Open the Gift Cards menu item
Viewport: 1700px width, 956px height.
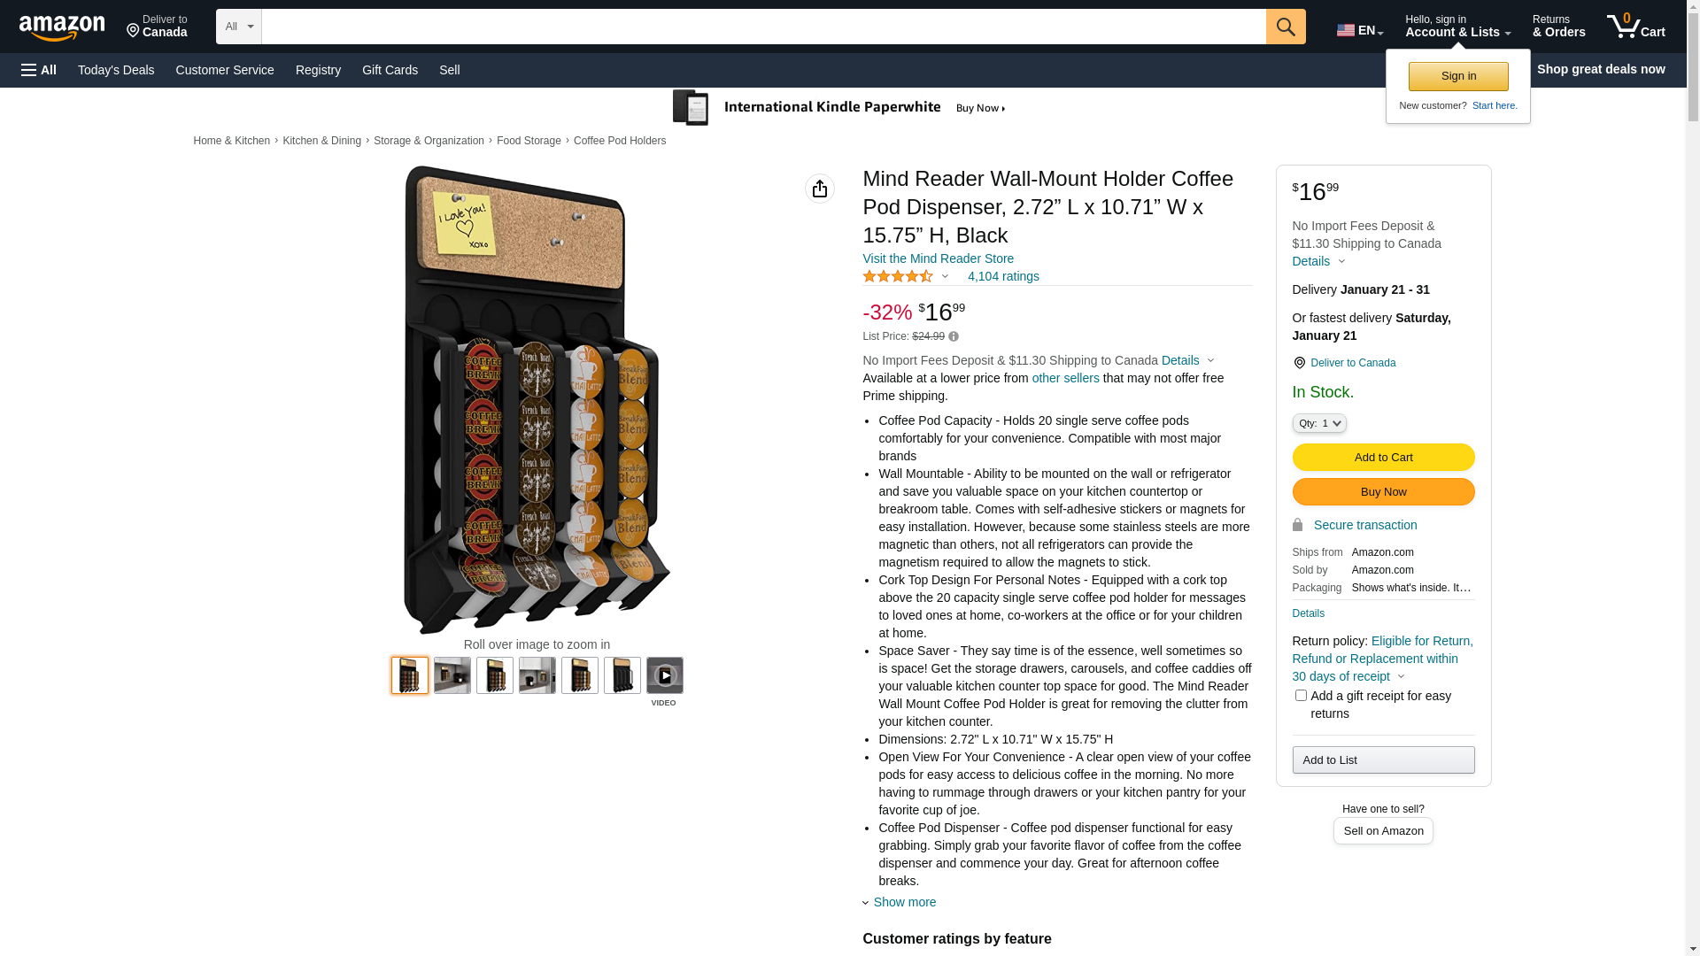pyautogui.click(x=390, y=70)
